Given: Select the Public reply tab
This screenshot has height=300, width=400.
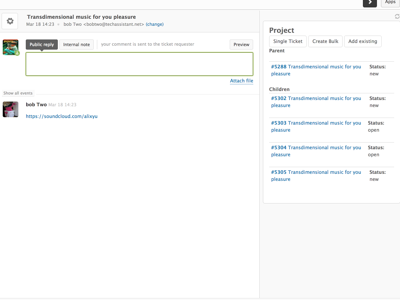Looking at the screenshot, I should coord(41,45).
